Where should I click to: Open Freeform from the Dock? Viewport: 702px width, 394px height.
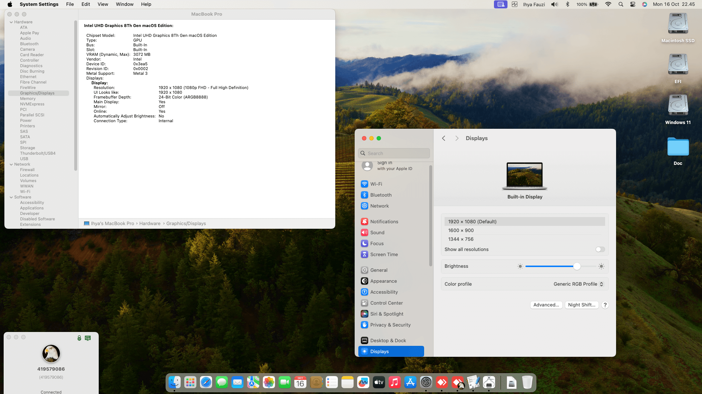363,382
